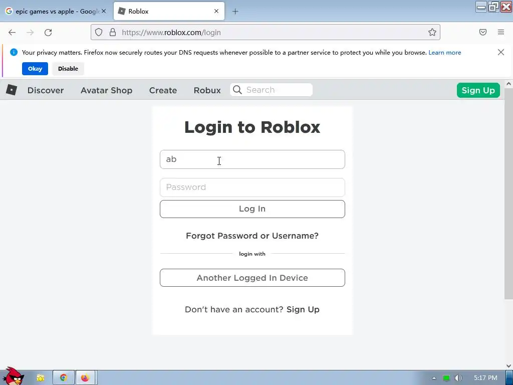Image resolution: width=513 pixels, height=385 pixels.
Task: Open the Robux menu item
Action: [x=207, y=90]
